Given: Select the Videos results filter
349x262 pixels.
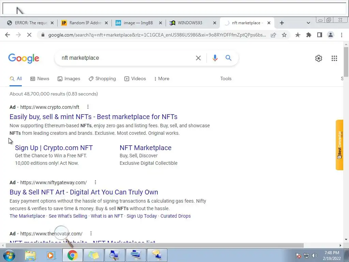Looking at the screenshot, I should [135, 79].
